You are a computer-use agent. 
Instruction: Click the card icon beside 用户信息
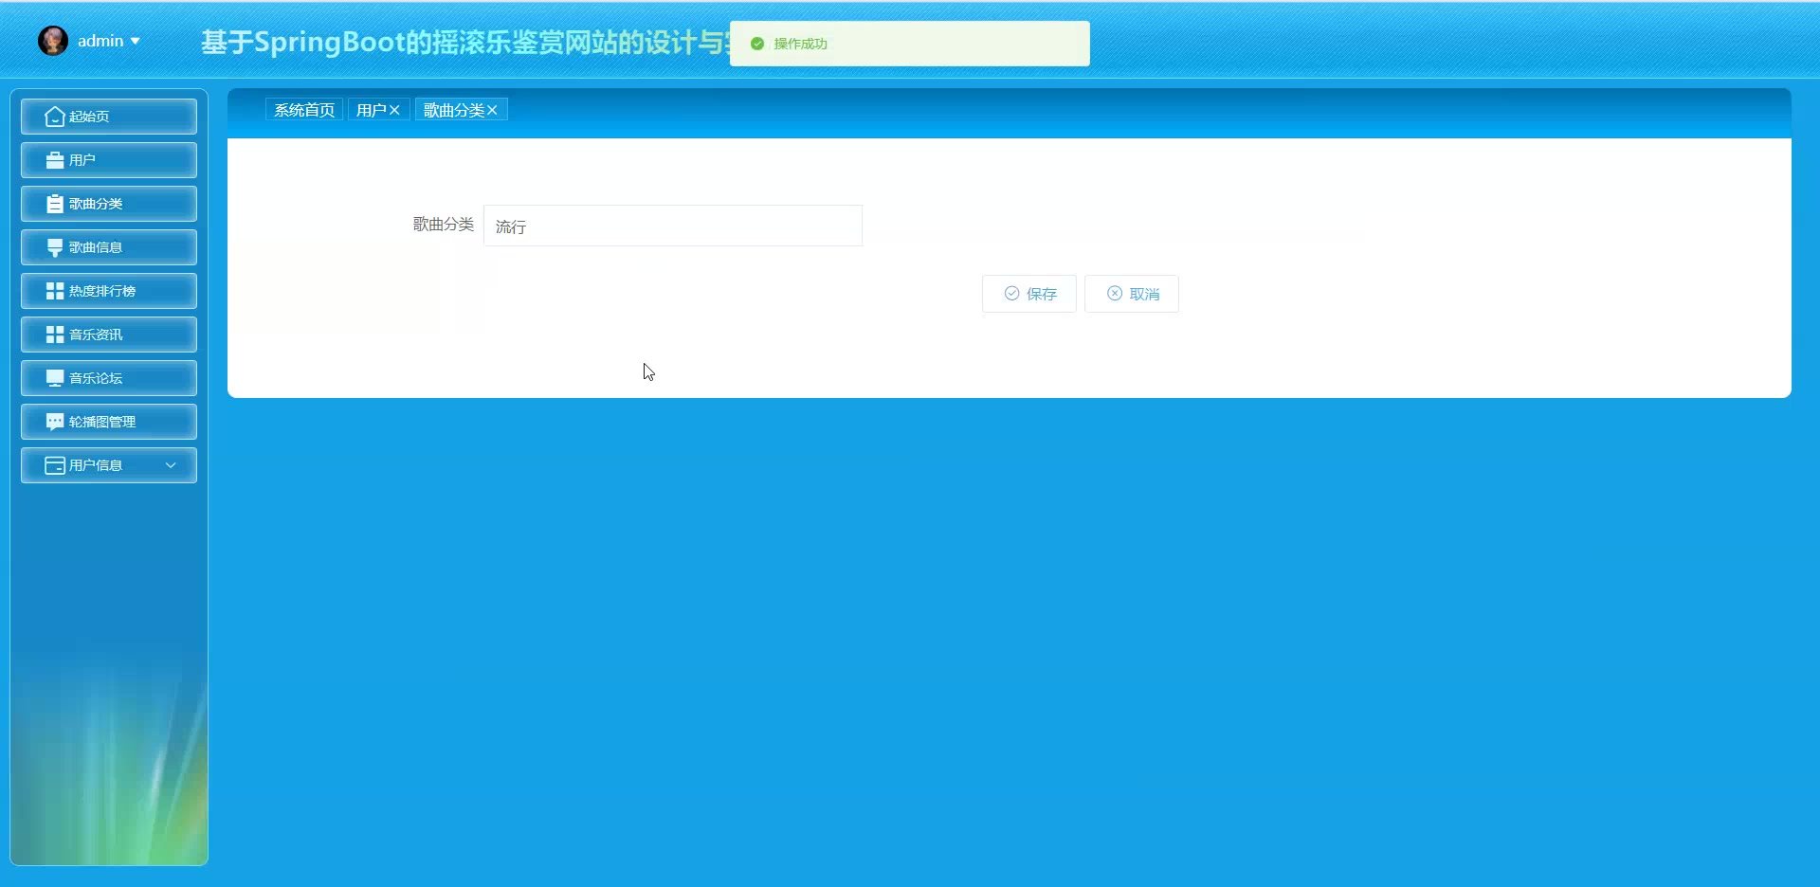[55, 465]
